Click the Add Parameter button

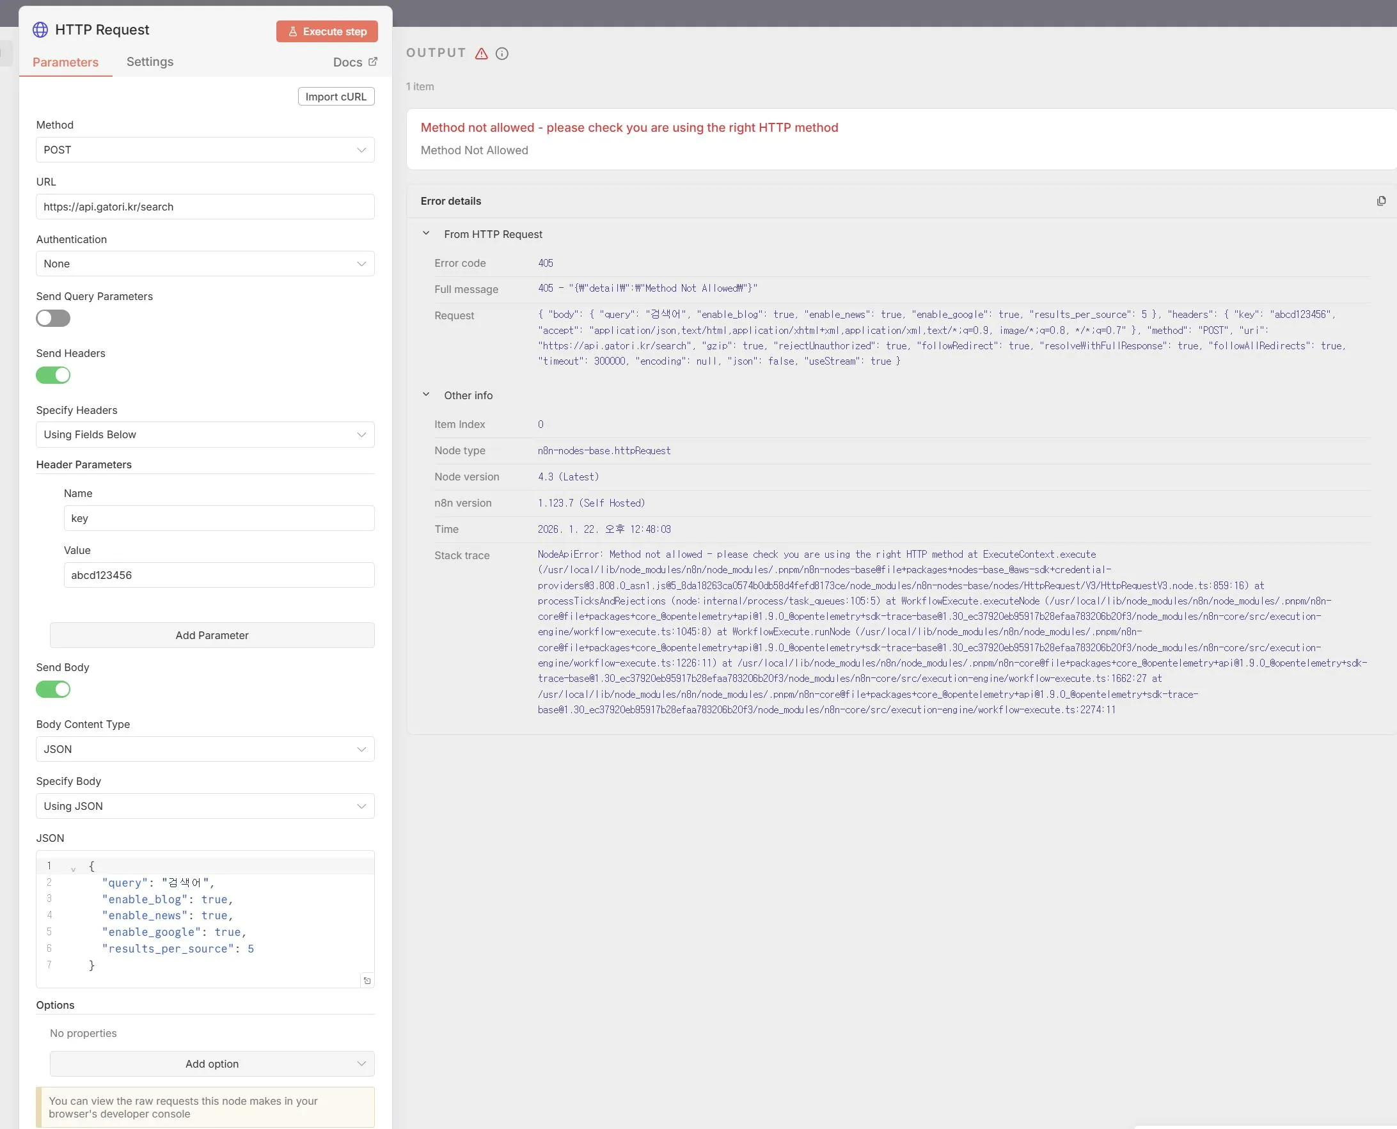(212, 635)
